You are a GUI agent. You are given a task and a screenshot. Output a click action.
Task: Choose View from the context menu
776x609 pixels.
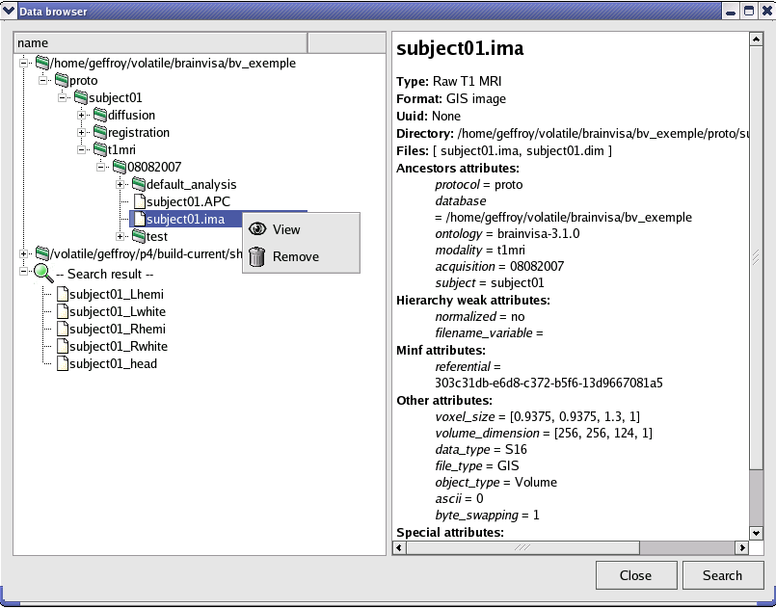(285, 228)
